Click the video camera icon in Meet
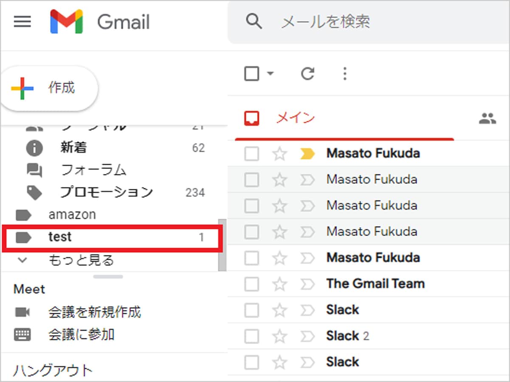Screen dimensions: 510x382 [x=22, y=312]
